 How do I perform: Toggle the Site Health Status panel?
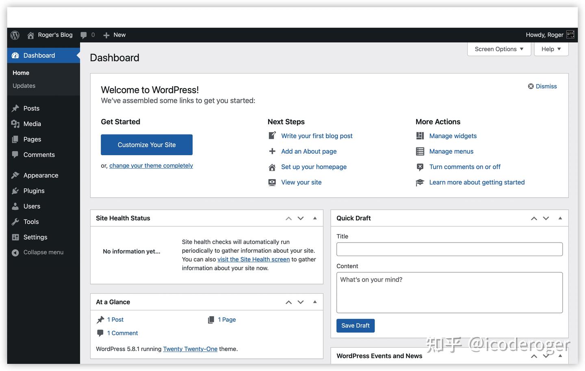coord(315,218)
